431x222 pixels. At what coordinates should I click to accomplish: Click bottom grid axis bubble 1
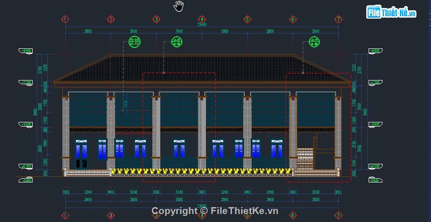click(65, 215)
